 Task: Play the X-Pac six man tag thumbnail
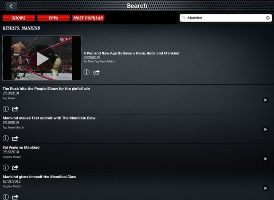(x=42, y=58)
